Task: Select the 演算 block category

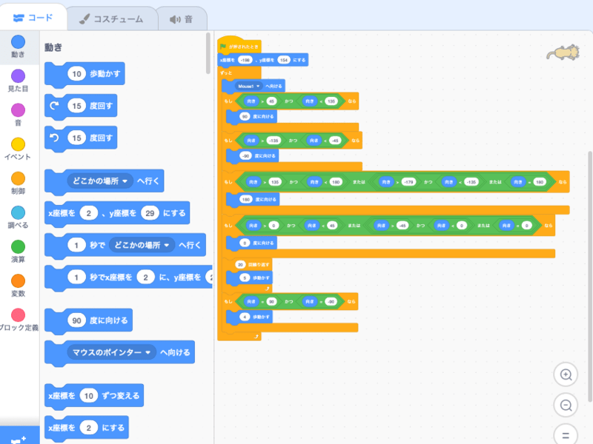Action: [19, 246]
